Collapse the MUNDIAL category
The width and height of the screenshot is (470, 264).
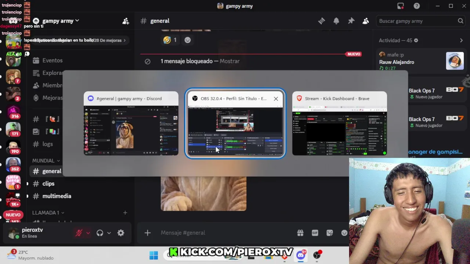click(46, 161)
